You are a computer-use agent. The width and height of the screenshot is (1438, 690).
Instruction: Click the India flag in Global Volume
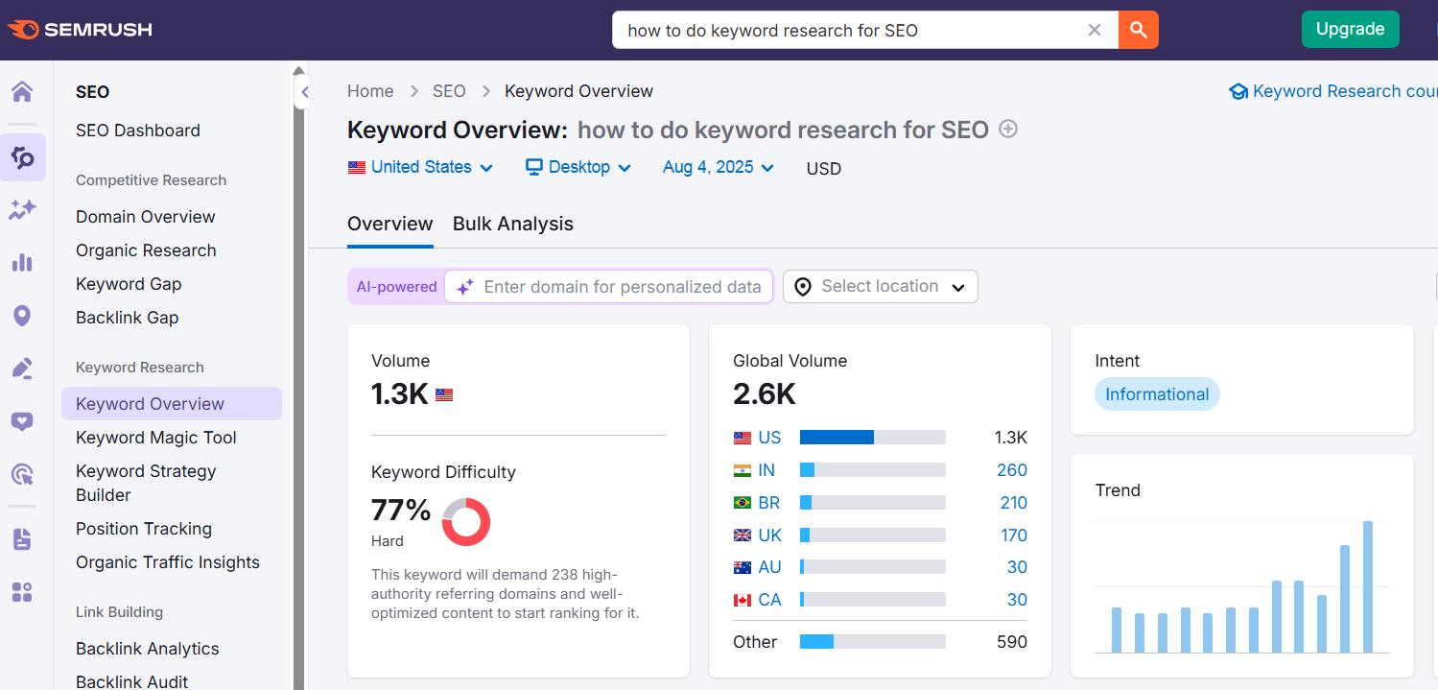(743, 470)
